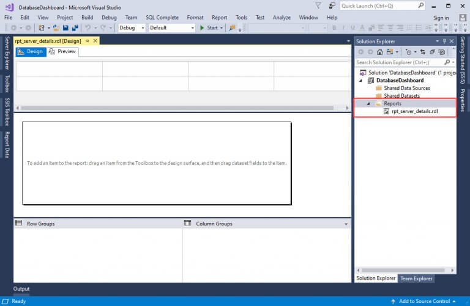Open the Properties side tab
Image resolution: width=470 pixels, height=306 pixels.
[x=463, y=100]
